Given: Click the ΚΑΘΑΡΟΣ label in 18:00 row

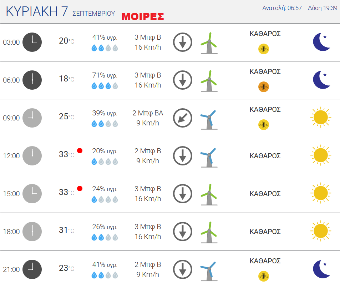Looking at the screenshot, I should pyautogui.click(x=265, y=232).
